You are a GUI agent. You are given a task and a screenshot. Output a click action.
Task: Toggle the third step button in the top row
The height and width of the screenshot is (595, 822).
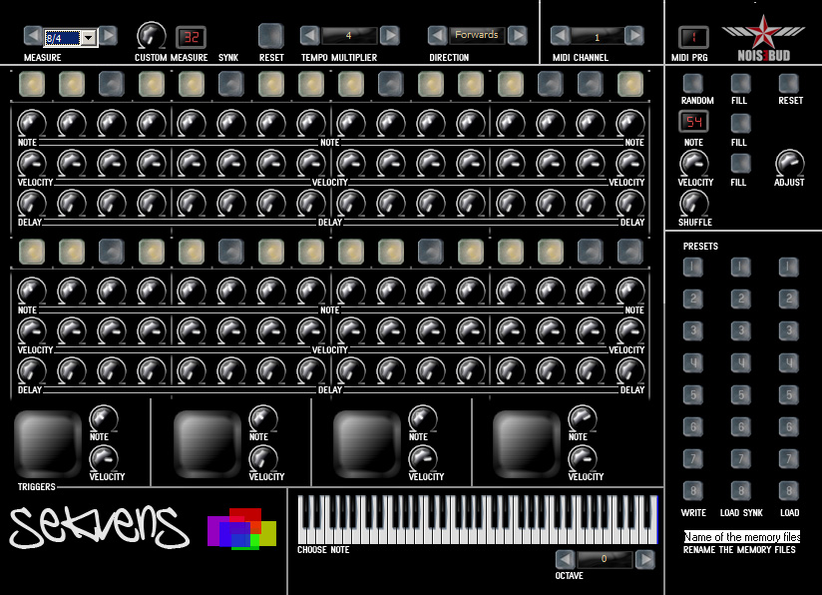point(112,84)
